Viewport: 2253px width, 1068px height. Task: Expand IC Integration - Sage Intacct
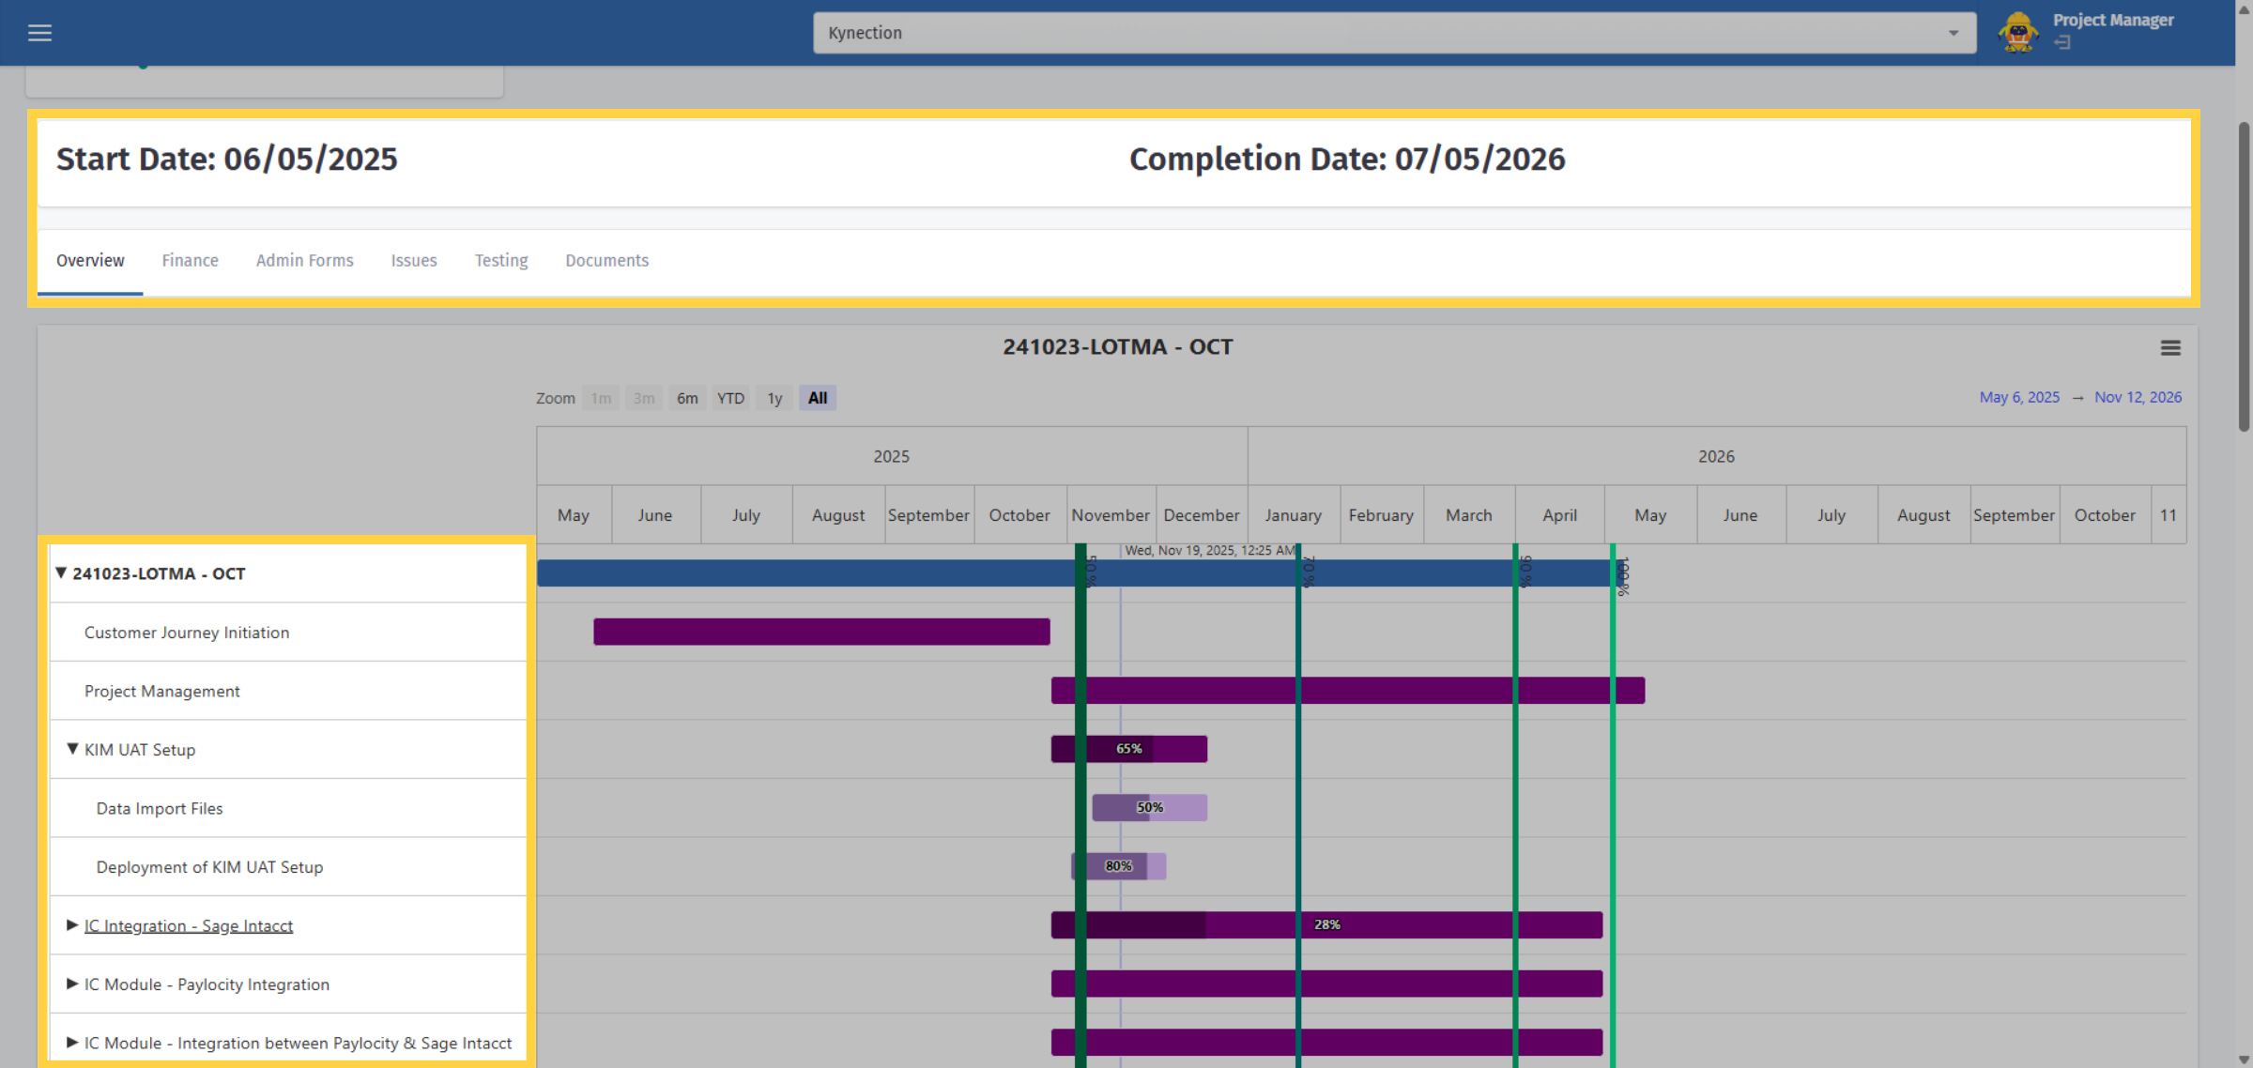(72, 925)
